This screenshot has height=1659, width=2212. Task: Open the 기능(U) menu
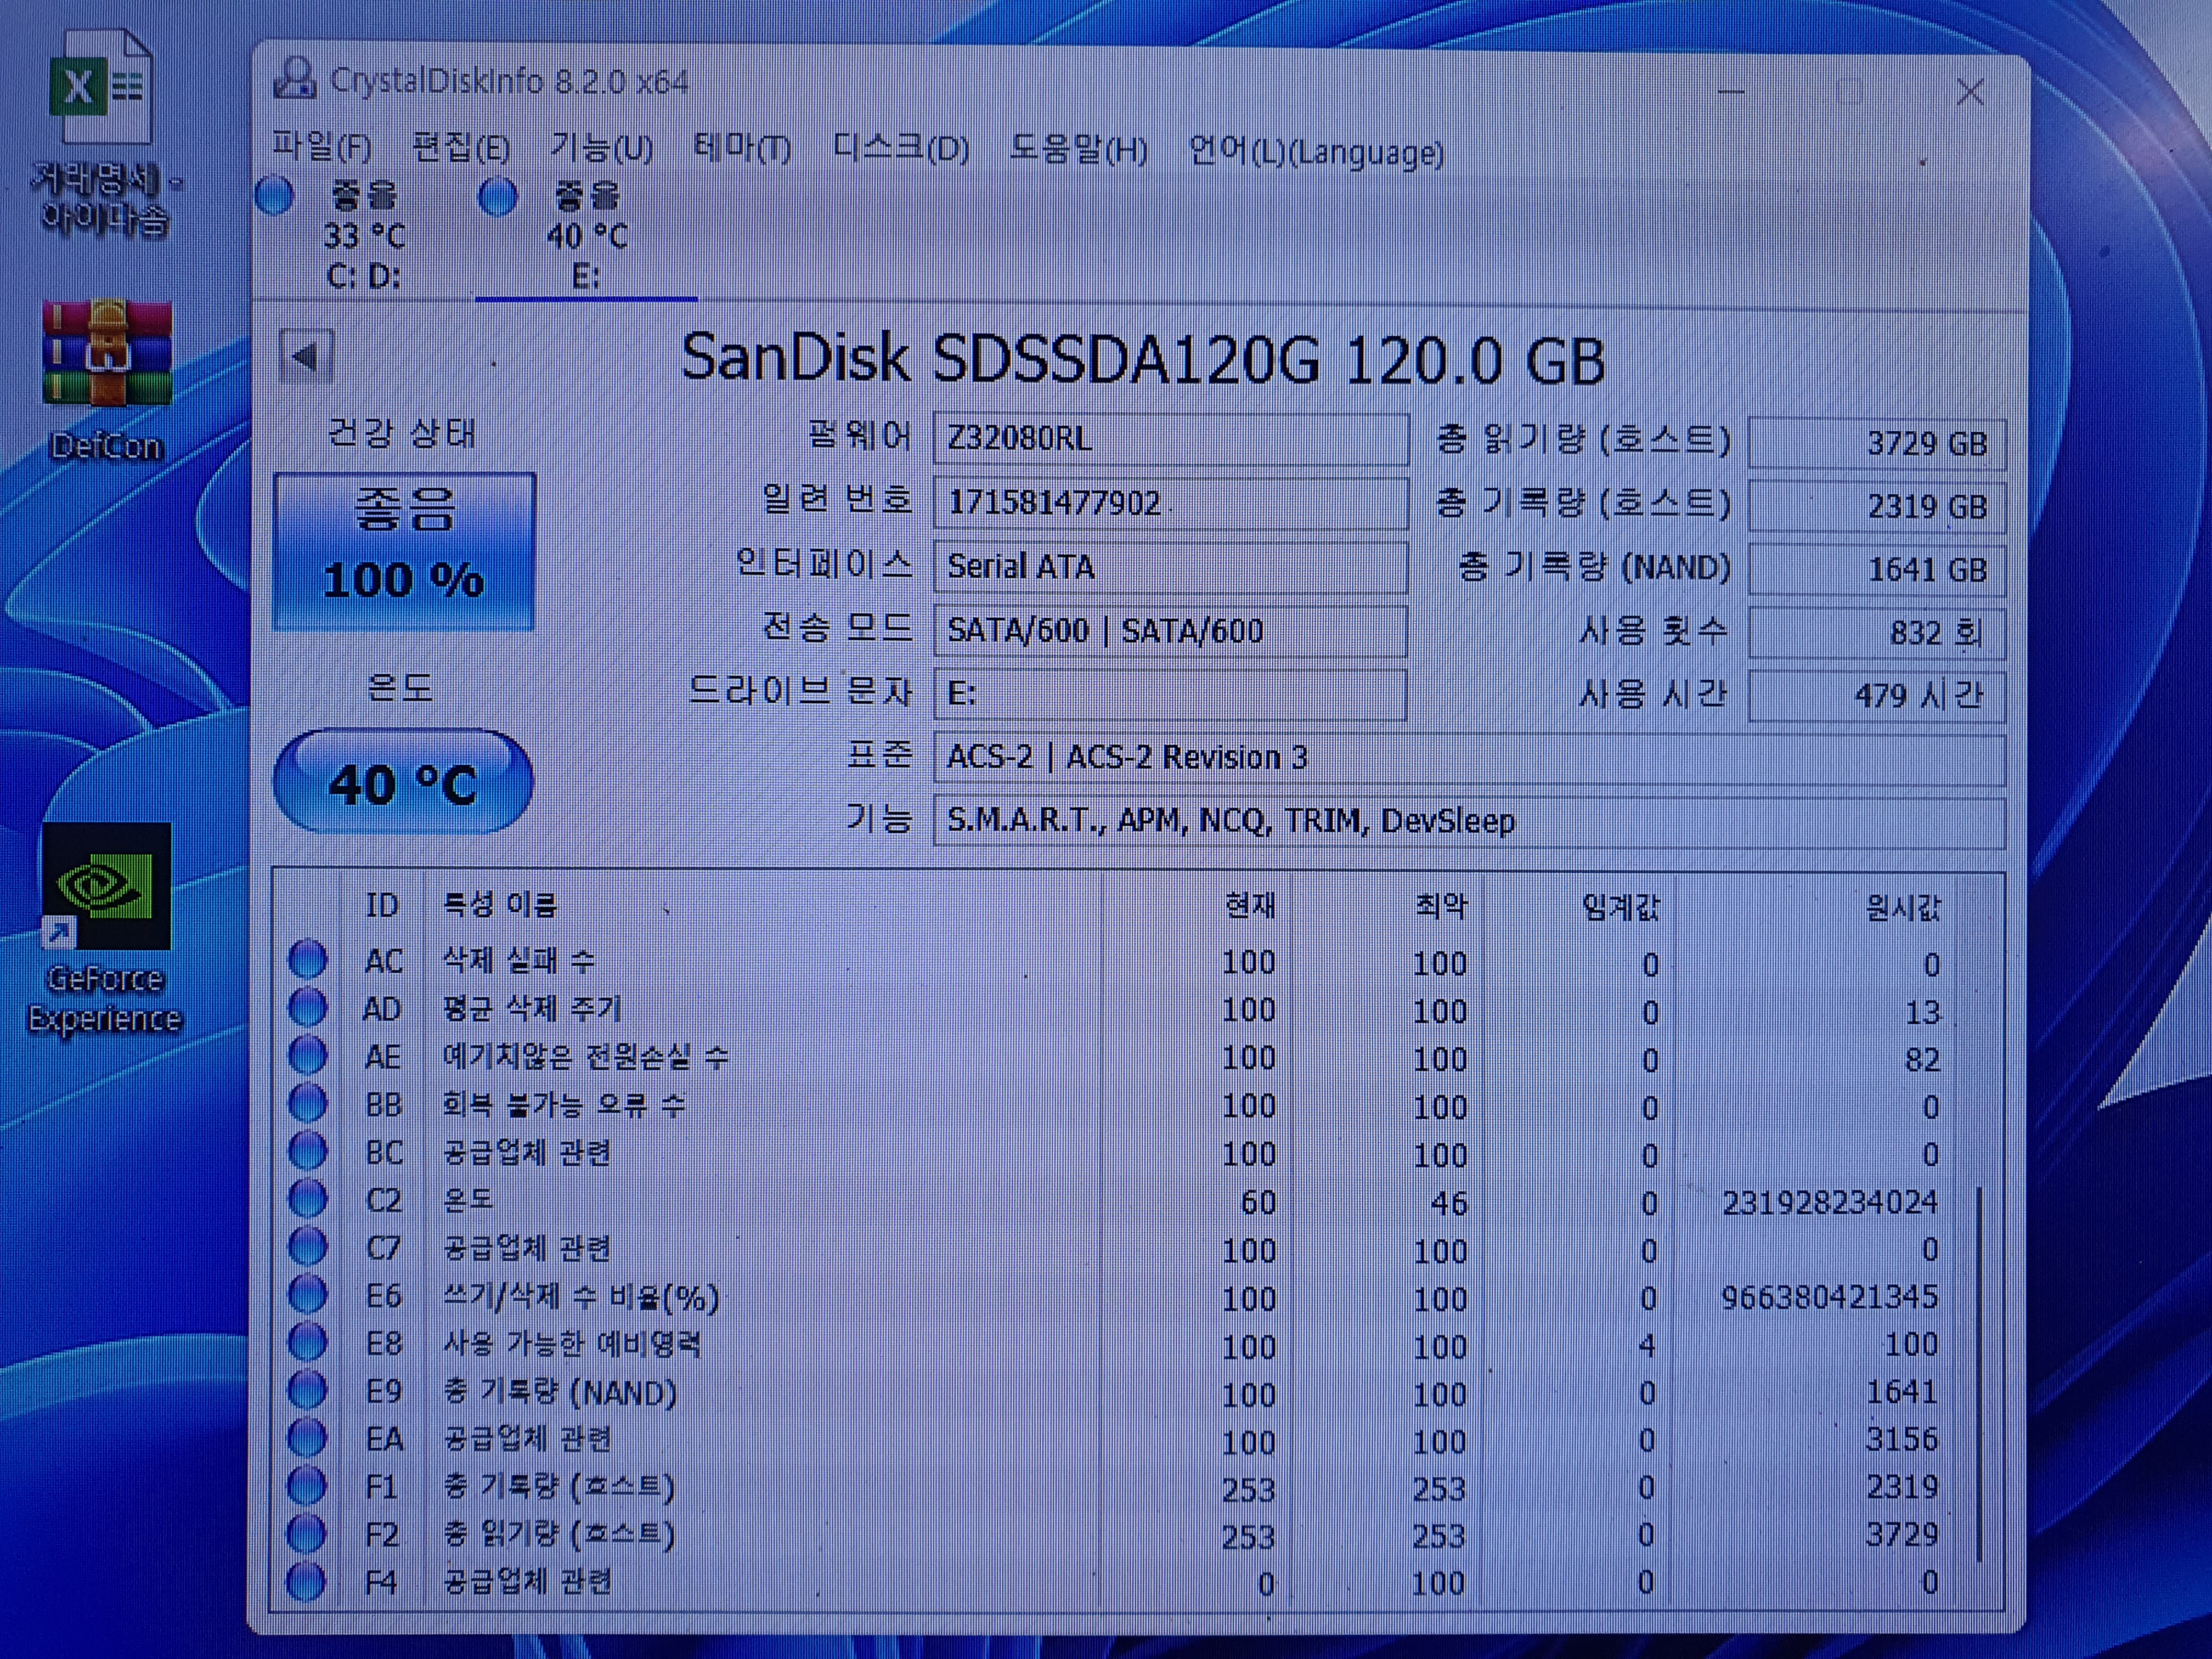pos(602,148)
